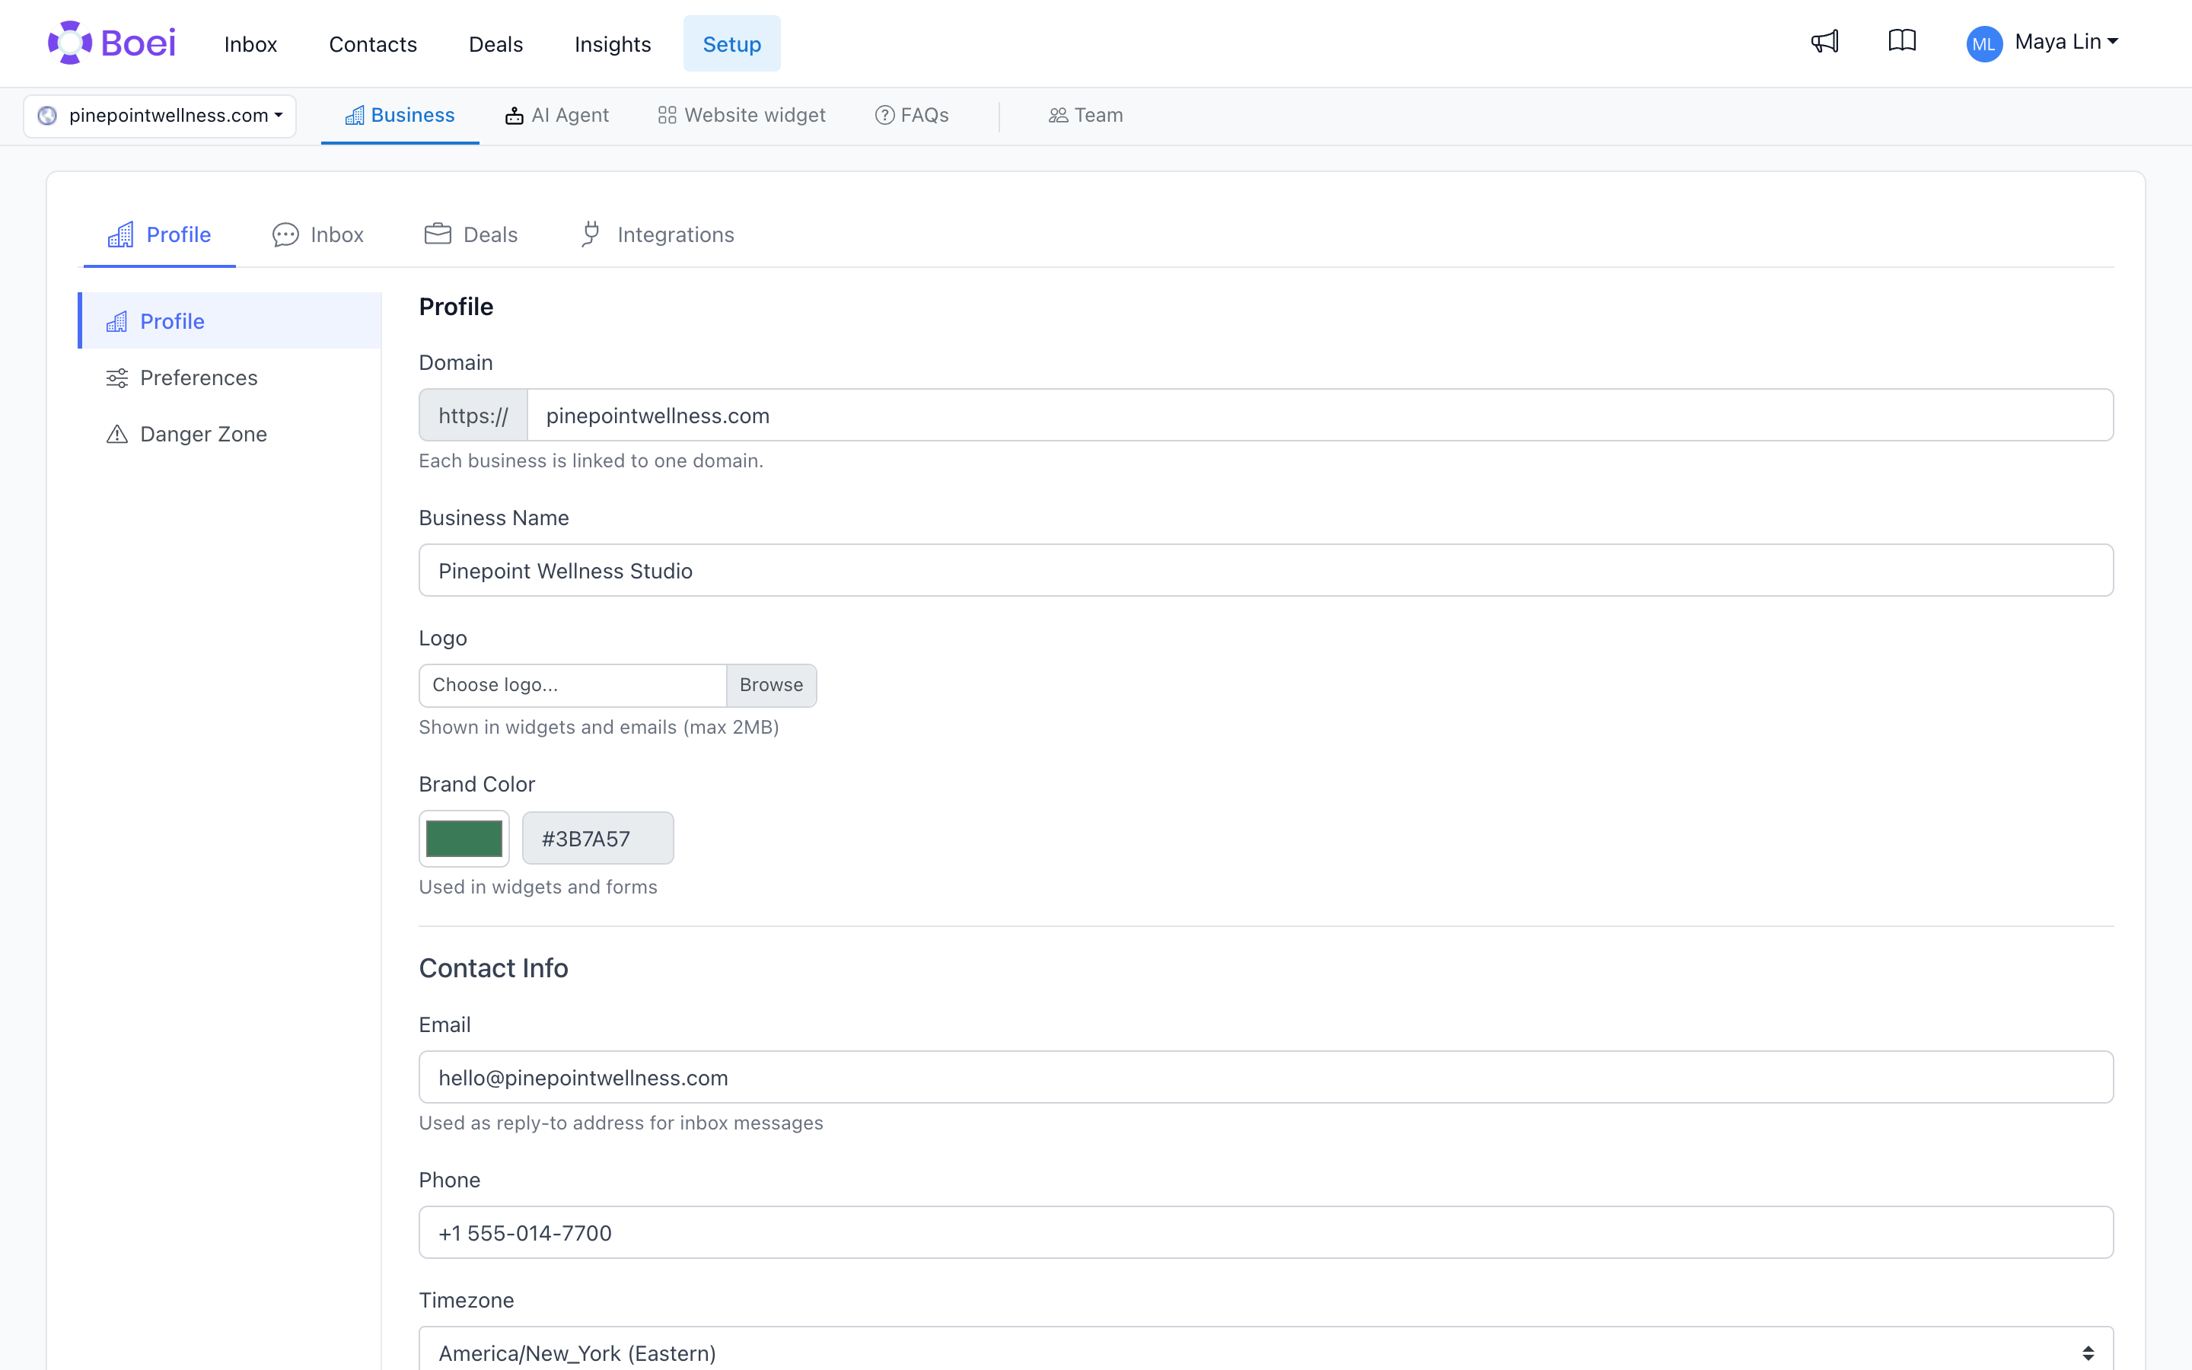This screenshot has width=2192, height=1370.
Task: Open the announcements megaphone icon
Action: coord(1824,42)
